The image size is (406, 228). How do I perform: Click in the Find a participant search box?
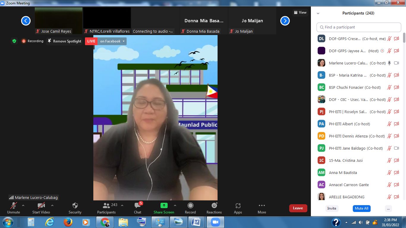(x=359, y=27)
